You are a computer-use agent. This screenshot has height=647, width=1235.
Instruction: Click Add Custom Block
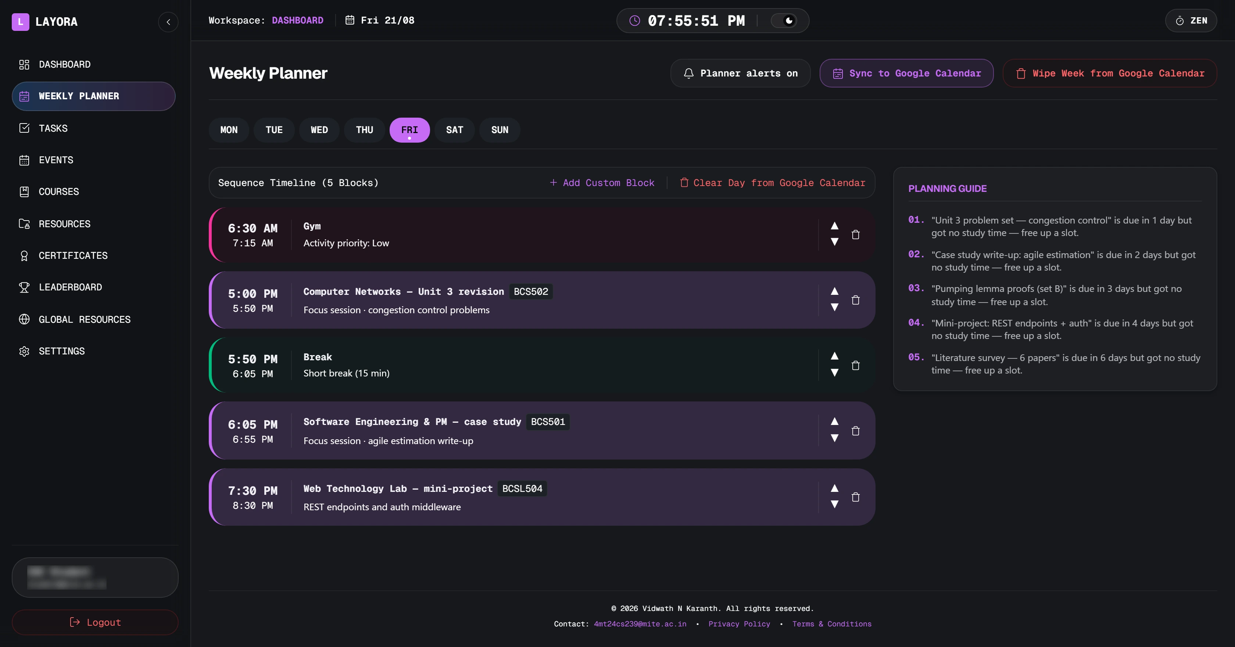point(602,183)
